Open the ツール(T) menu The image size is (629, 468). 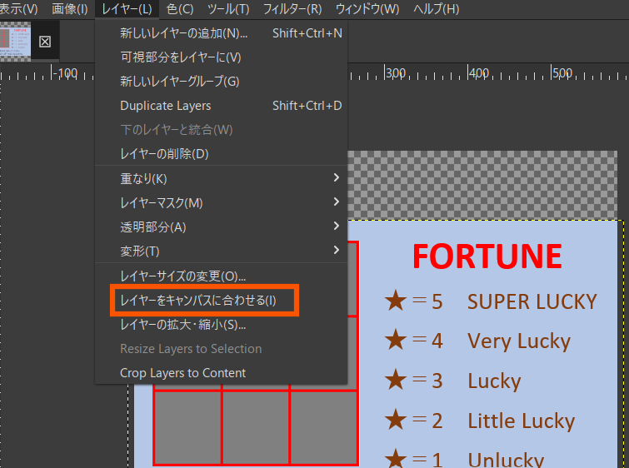click(227, 9)
